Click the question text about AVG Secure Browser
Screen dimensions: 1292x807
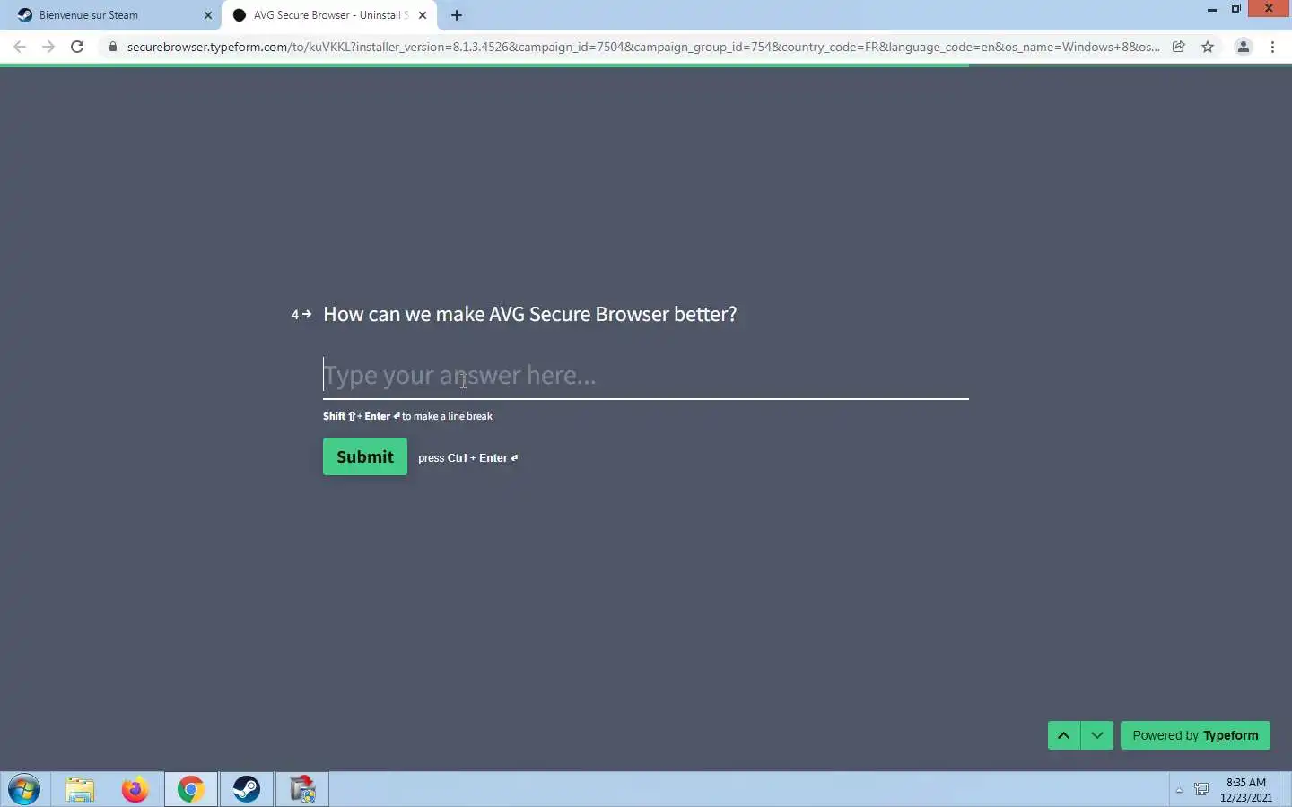click(529, 314)
